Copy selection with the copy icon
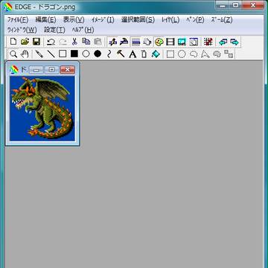 click(x=86, y=42)
